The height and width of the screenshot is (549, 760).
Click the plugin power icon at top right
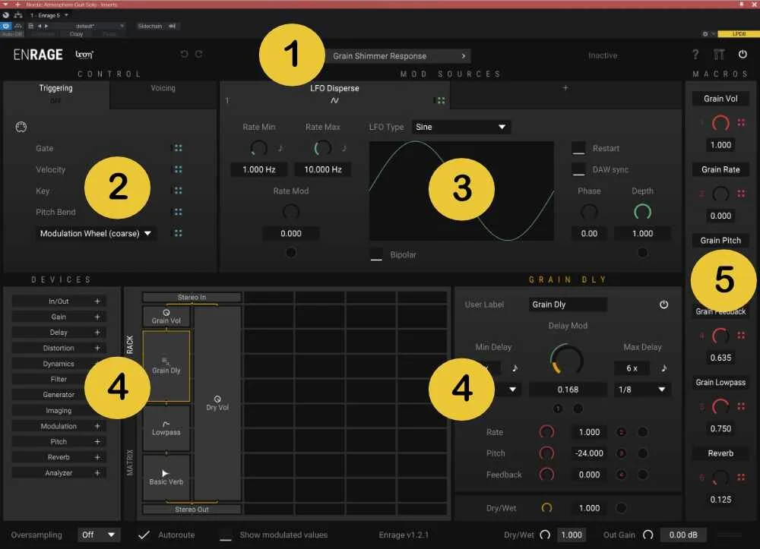pyautogui.click(x=743, y=54)
